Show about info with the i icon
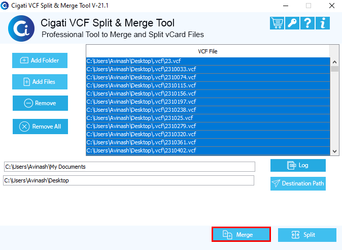This screenshot has height=250, width=342. click(x=323, y=23)
